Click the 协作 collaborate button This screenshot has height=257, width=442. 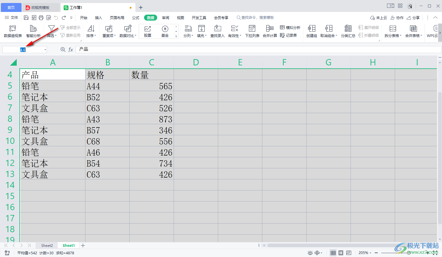pyautogui.click(x=397, y=18)
